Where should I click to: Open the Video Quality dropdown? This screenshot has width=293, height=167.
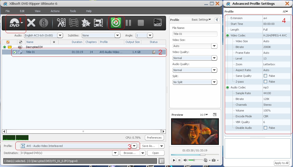[x=214, y=58]
